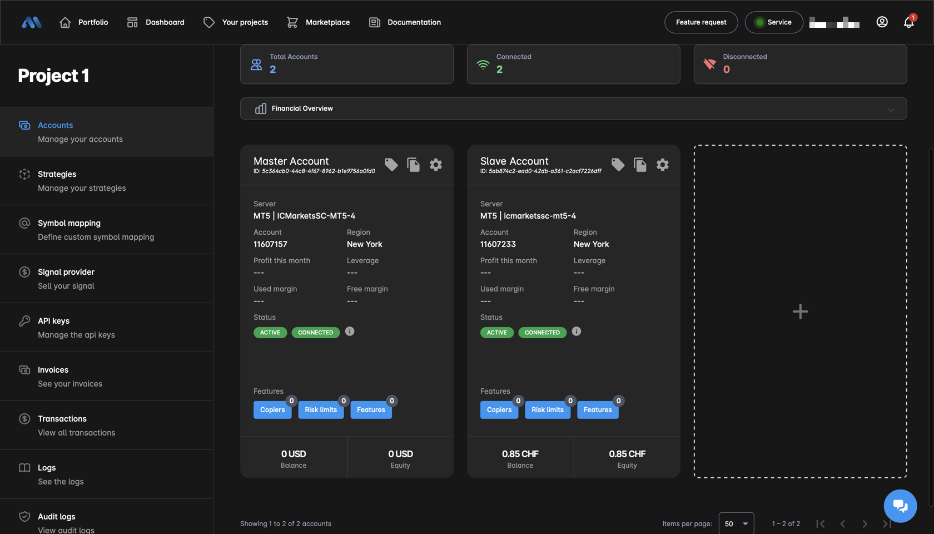Open the notifications bell
Screen dimensions: 934x534
pos(908,22)
